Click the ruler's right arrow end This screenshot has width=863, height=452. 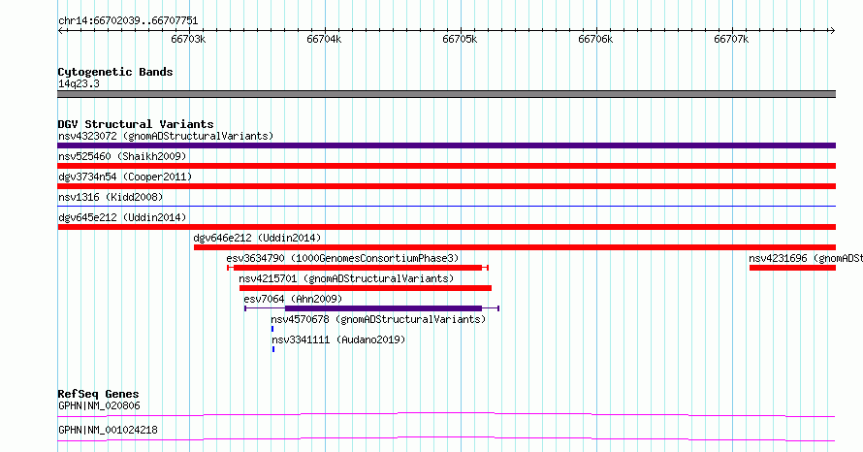click(x=832, y=31)
